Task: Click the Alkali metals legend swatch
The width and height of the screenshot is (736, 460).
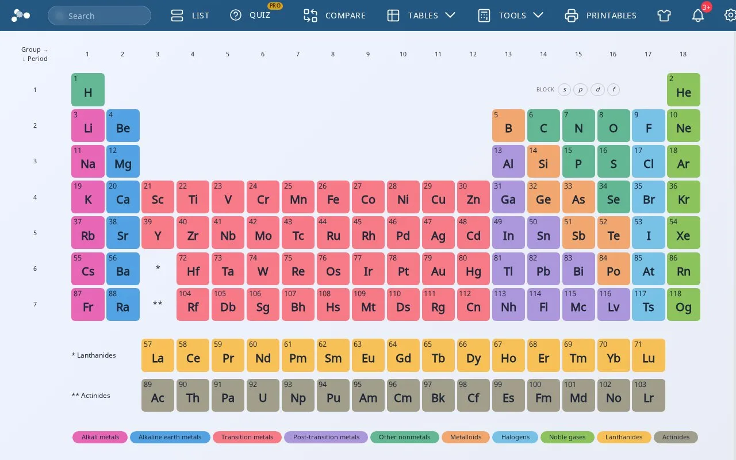Action: (x=100, y=437)
